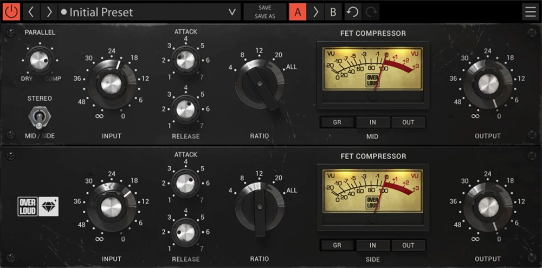The width and height of the screenshot is (542, 268).
Task: Set SIDE meter to IN mode
Action: coord(373,245)
